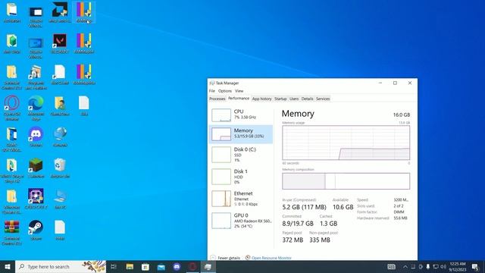The image size is (485, 273).
Task: Switch to the Startup tab
Action: pyautogui.click(x=280, y=99)
